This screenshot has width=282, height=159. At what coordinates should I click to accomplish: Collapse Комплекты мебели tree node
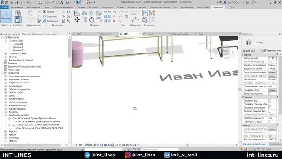tap(6, 115)
